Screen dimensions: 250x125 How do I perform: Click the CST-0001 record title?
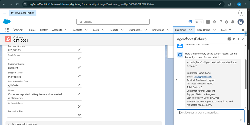(21, 41)
